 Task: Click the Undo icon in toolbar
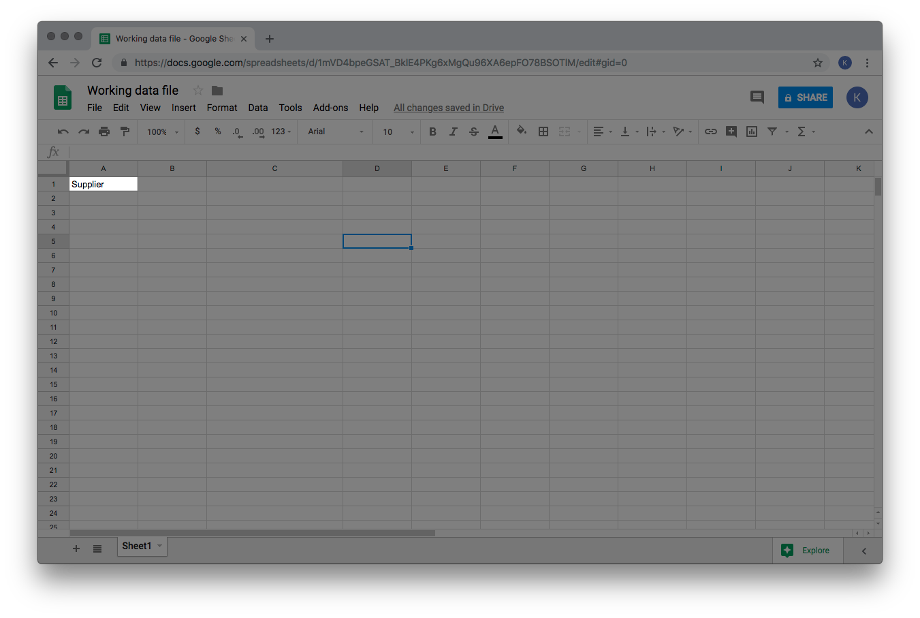tap(63, 132)
